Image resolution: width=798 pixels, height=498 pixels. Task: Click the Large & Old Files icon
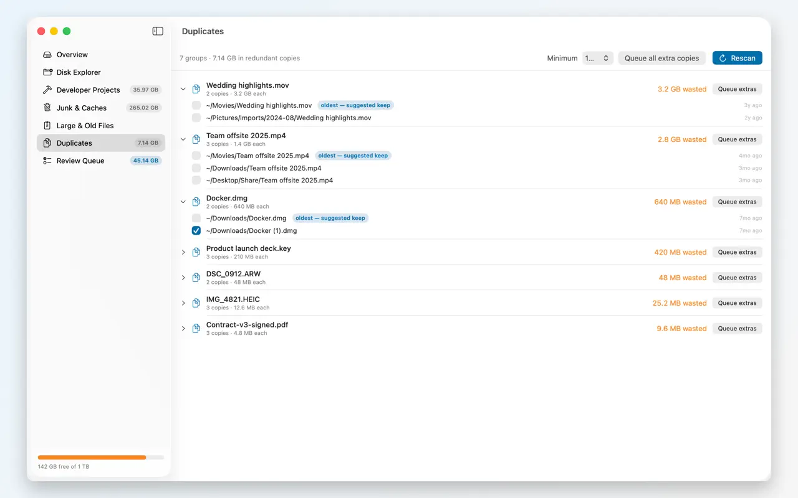[47, 125]
